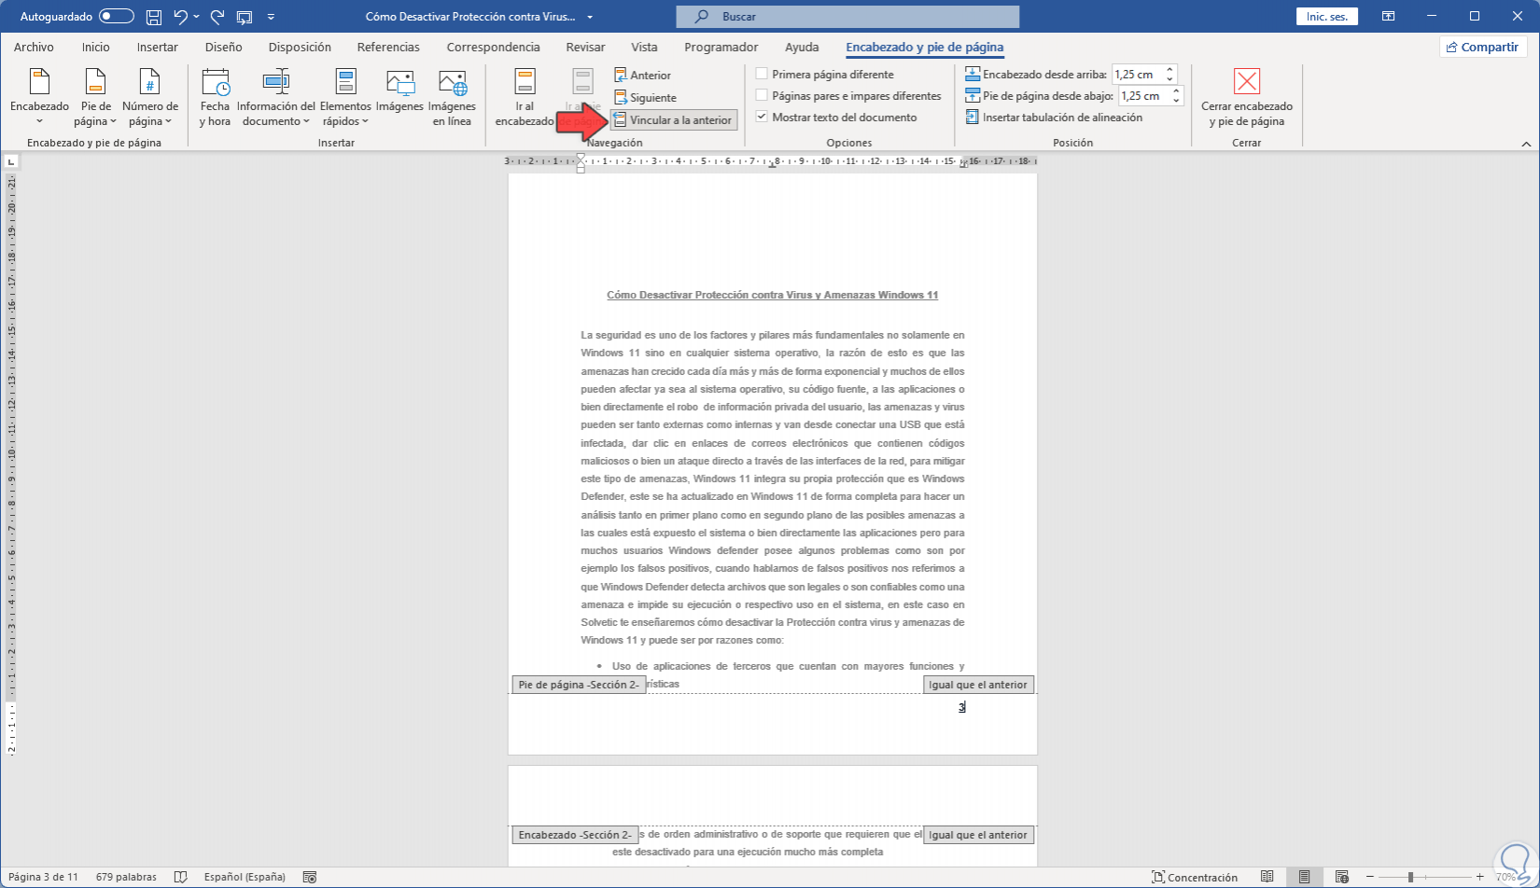Click the macro recording icon in status bar
1540x888 pixels.
click(x=310, y=877)
